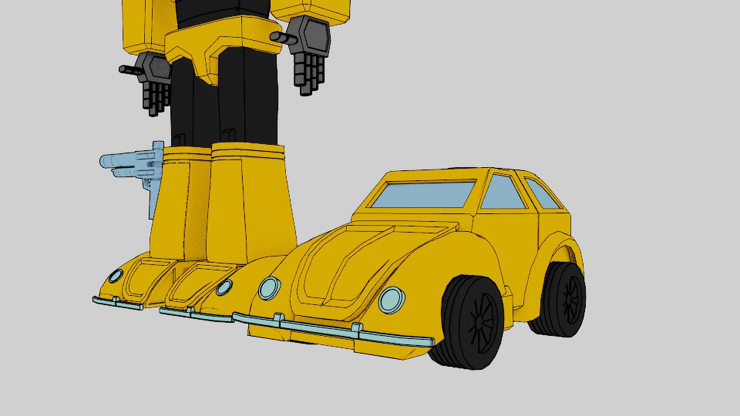Click the car's front bumper
Image resolution: width=740 pixels, height=416 pixels.
coord(334,330)
